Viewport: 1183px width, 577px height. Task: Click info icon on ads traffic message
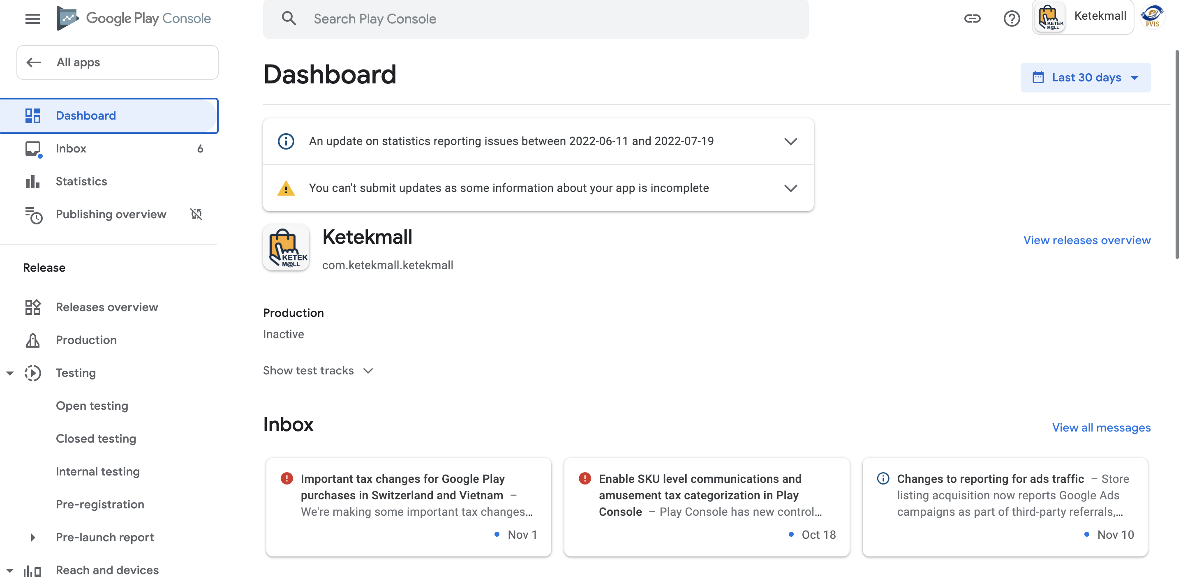click(x=883, y=478)
